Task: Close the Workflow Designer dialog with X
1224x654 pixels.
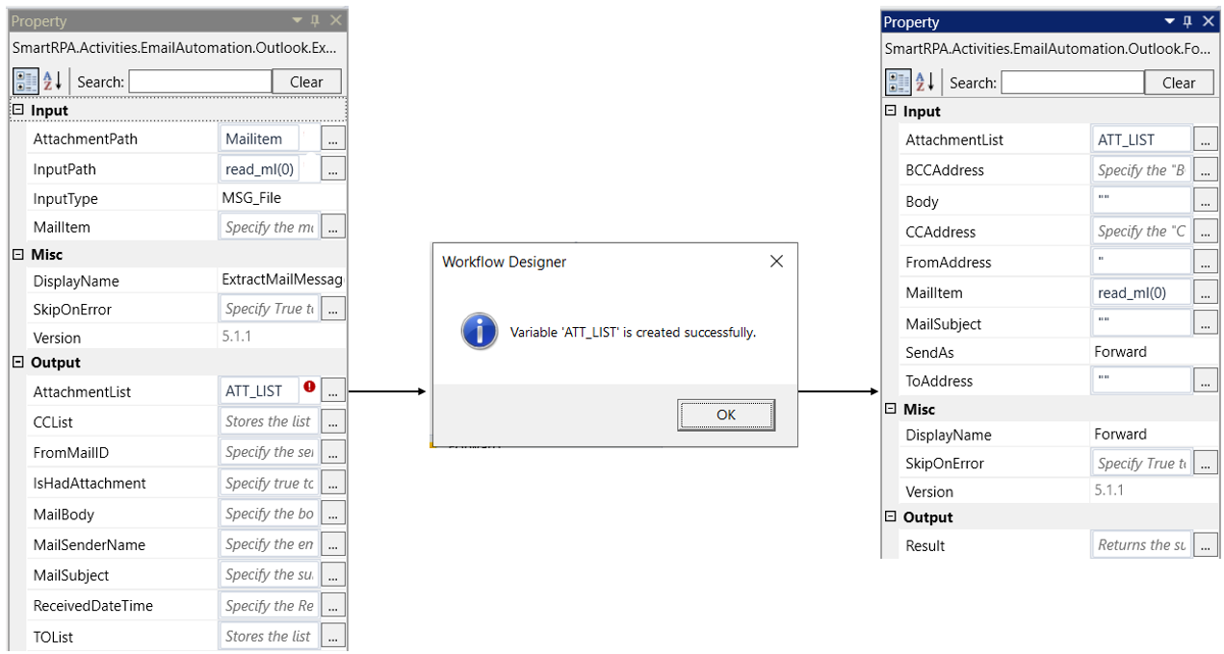Action: tap(776, 262)
